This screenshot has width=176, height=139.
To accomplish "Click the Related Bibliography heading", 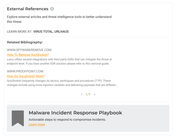I will [x=25, y=42].
